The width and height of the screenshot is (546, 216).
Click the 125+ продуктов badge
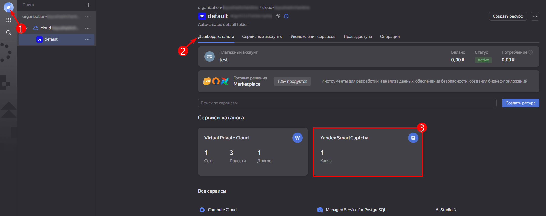point(292,81)
